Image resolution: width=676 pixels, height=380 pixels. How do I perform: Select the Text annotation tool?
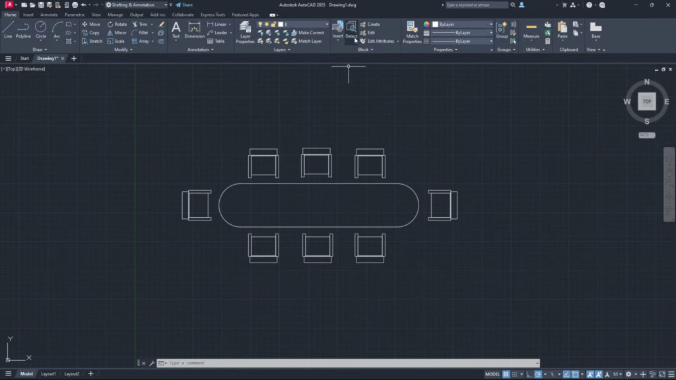pyautogui.click(x=176, y=30)
